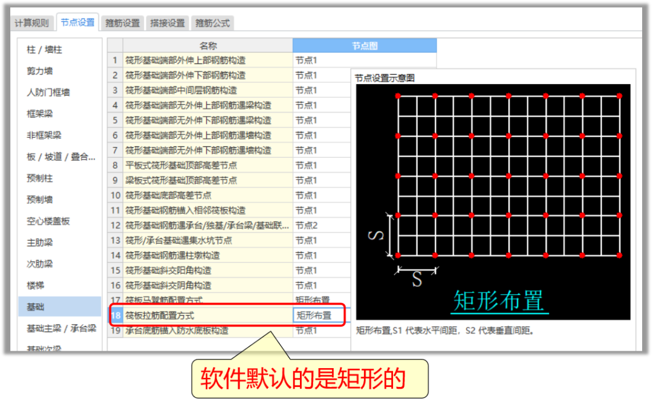Select row 筏形基础端部无外伸上部钢筋遇墙构造

[x=208, y=135]
